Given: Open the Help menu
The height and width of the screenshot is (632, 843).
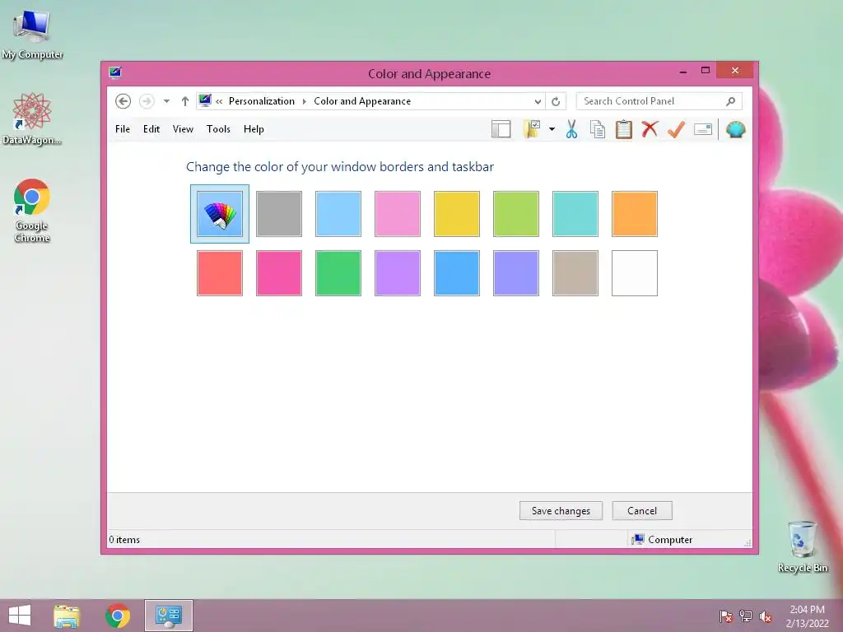Looking at the screenshot, I should [x=254, y=129].
